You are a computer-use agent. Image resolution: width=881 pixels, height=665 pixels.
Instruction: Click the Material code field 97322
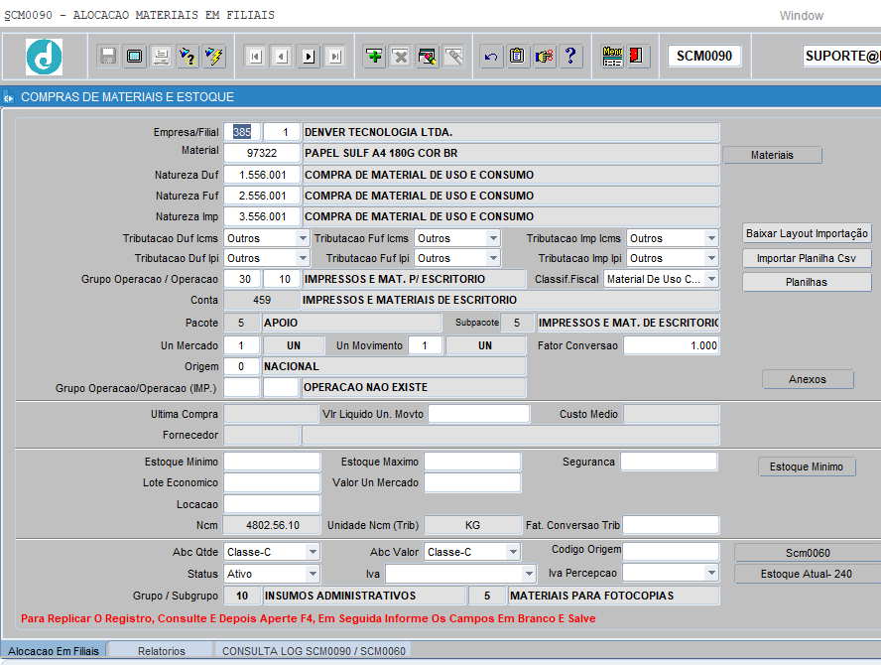(x=262, y=153)
